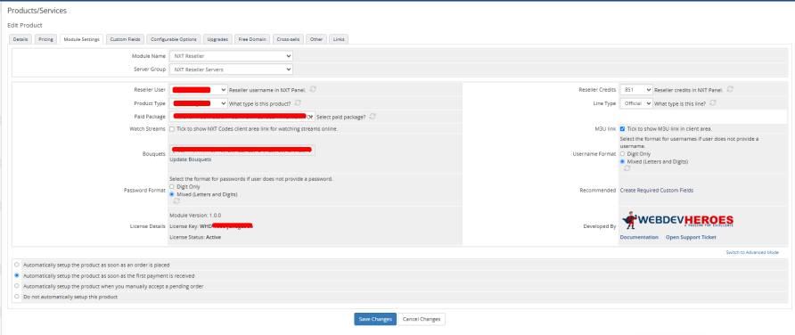Click Cancel Changes button
This screenshot has width=795, height=335.
[x=422, y=319]
